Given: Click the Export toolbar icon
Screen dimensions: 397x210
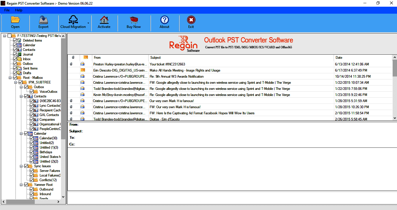Looking at the screenshot, I should [43, 20].
